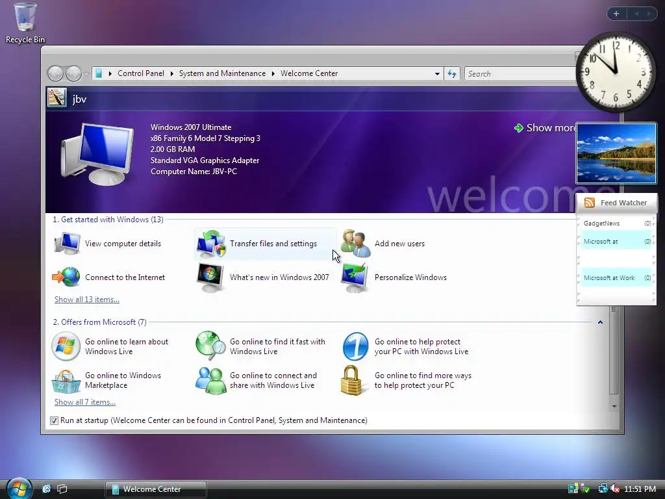Click the Back navigation arrow button
Image resolution: width=665 pixels, height=499 pixels.
coord(55,74)
